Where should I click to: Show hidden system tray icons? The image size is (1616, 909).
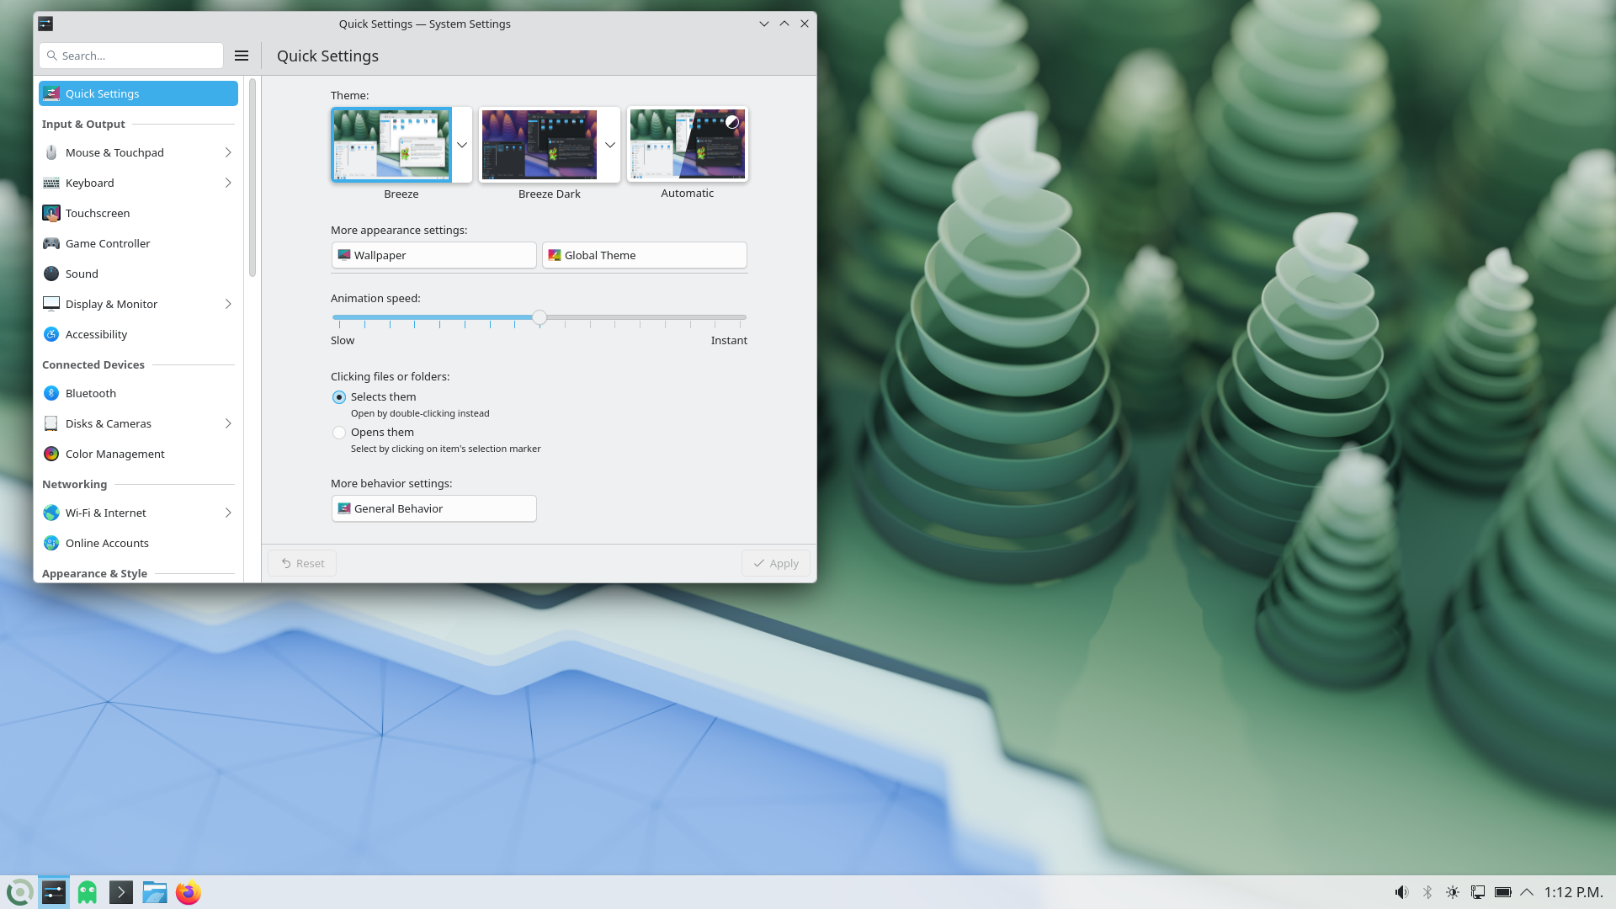[1527, 892]
